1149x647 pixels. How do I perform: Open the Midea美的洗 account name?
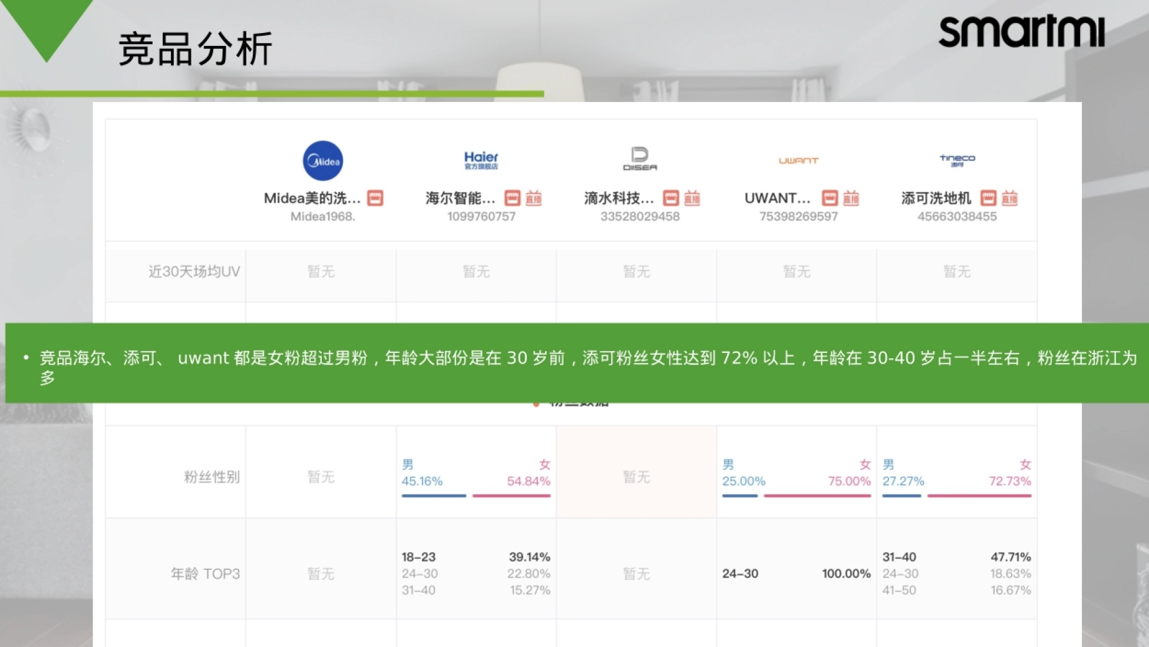(x=312, y=198)
